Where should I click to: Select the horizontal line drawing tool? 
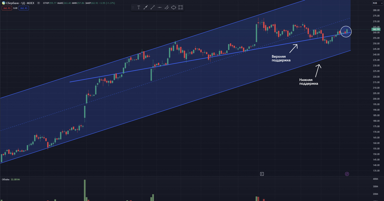tap(160, 7)
